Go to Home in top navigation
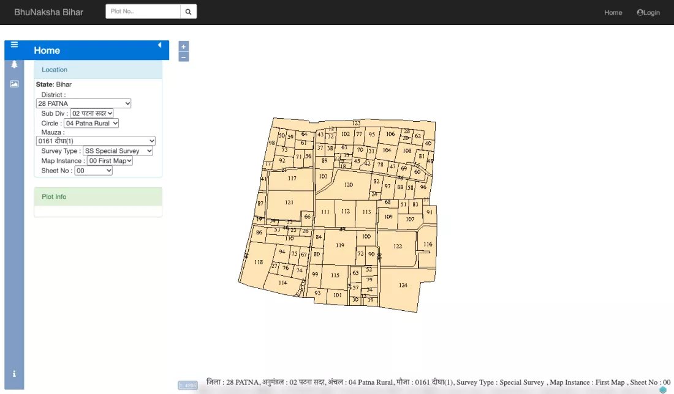674x394 pixels. [613, 12]
